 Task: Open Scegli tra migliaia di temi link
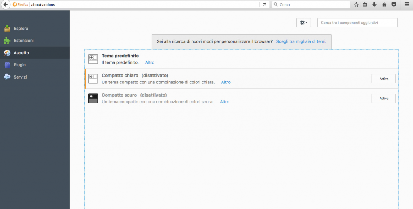click(301, 41)
